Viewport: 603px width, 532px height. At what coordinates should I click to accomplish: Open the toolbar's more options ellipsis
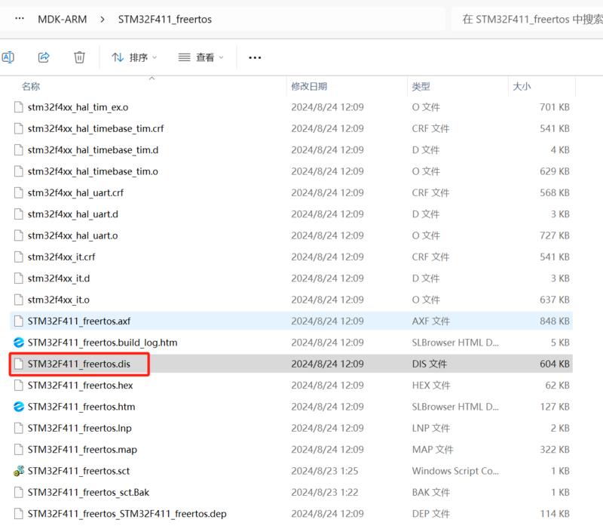click(x=255, y=57)
